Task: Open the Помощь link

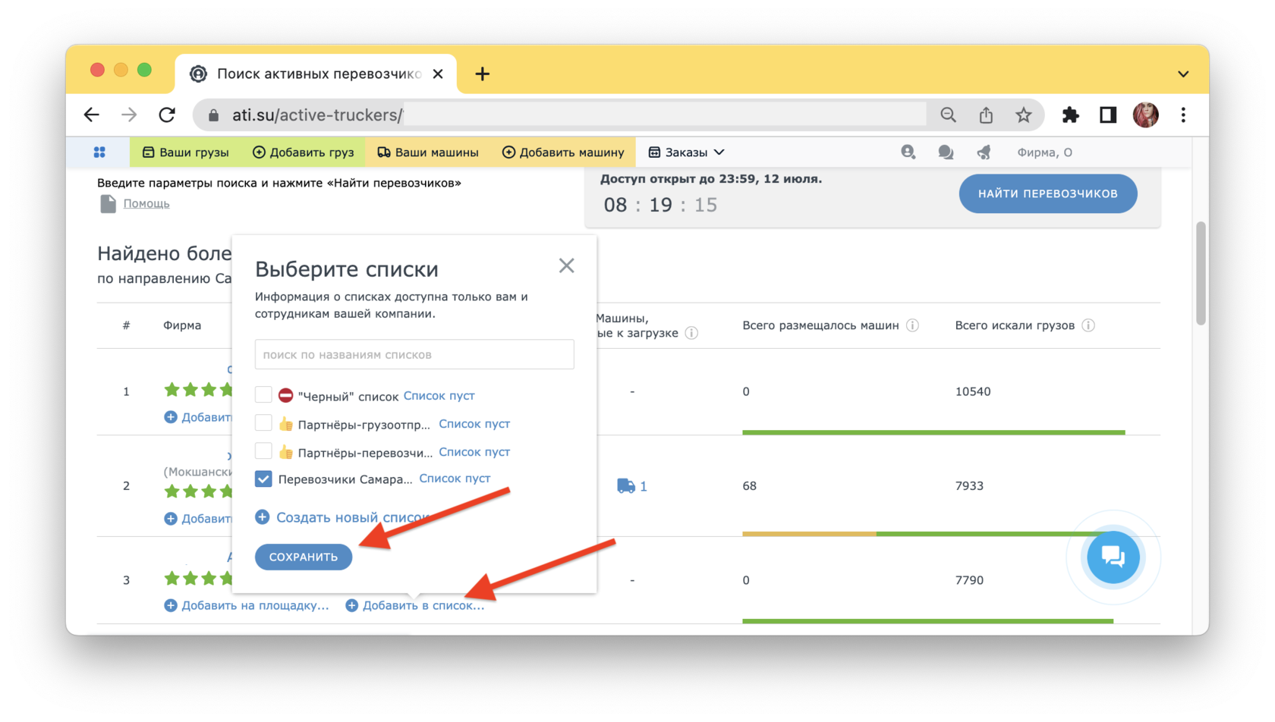Action: 146,203
